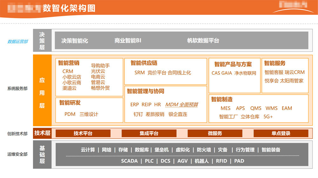Click the 技术平台 block in 技术层
318x178 pixels.
pos(83,133)
